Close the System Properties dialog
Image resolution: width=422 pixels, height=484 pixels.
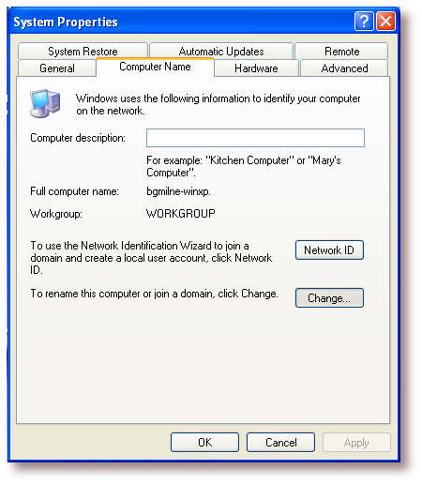coord(385,22)
